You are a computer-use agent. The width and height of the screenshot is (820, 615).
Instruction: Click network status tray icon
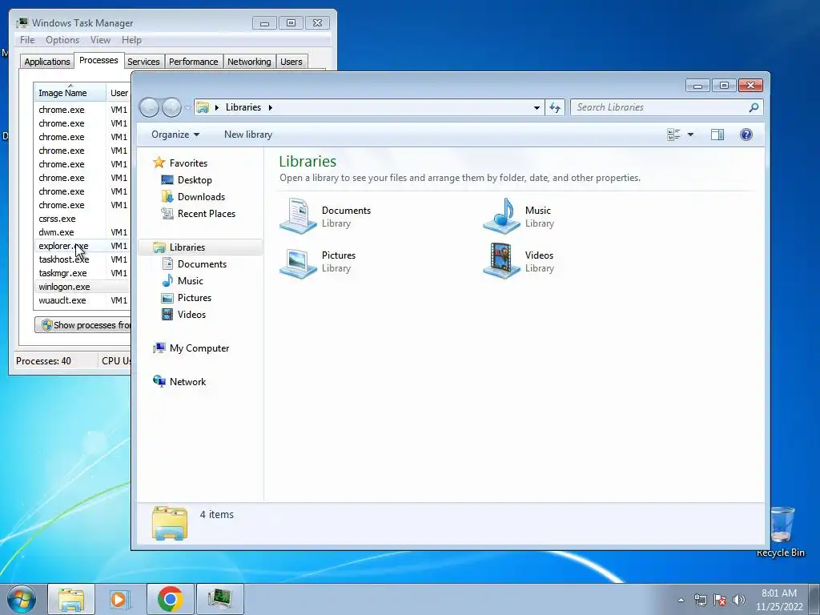(700, 600)
